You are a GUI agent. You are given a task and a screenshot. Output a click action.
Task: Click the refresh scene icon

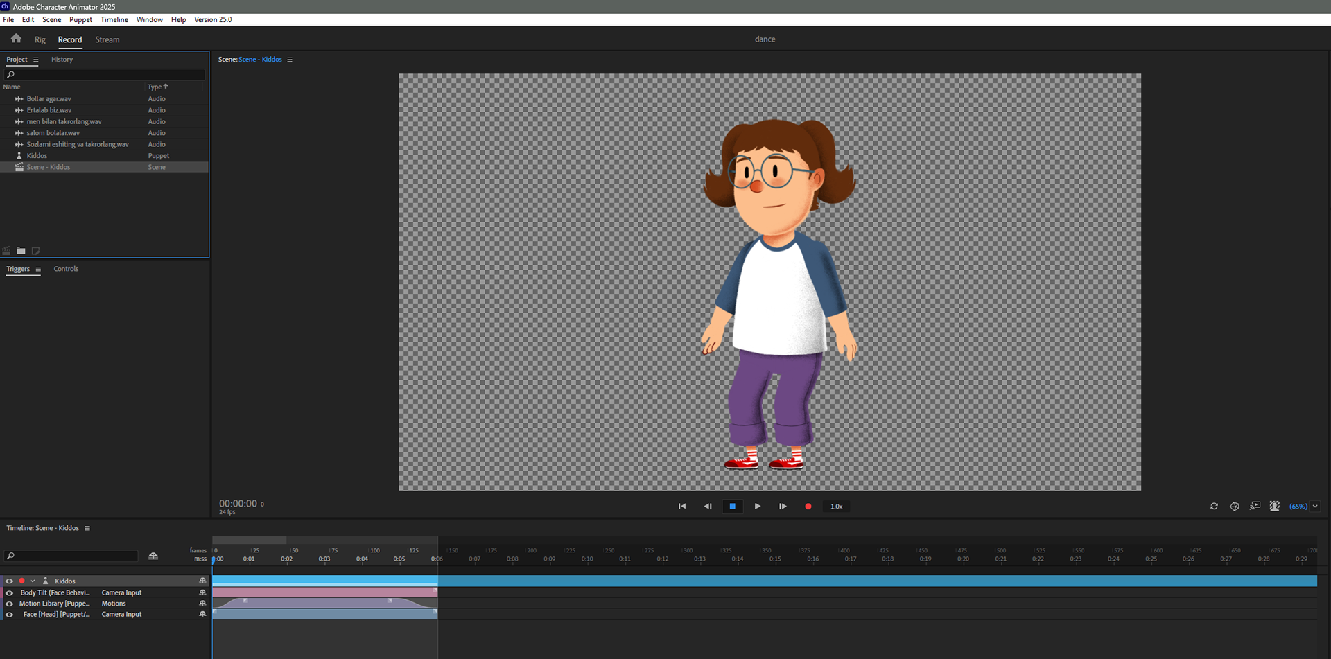point(1214,507)
